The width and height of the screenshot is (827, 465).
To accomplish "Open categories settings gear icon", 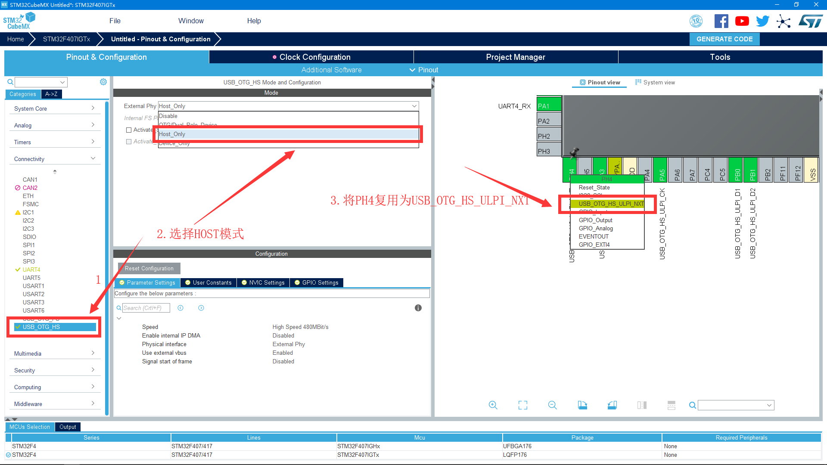I will pos(103,82).
